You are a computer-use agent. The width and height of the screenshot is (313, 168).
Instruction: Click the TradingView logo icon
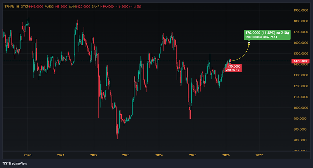coord(5,163)
